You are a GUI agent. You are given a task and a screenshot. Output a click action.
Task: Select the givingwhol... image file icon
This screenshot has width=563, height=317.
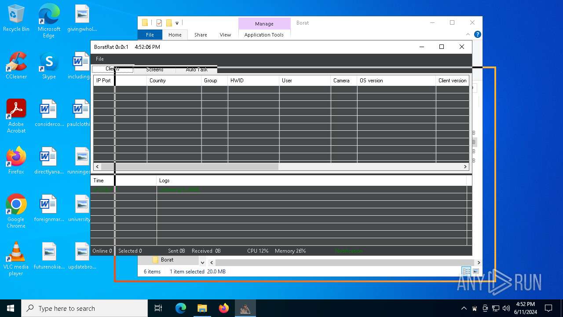click(82, 18)
